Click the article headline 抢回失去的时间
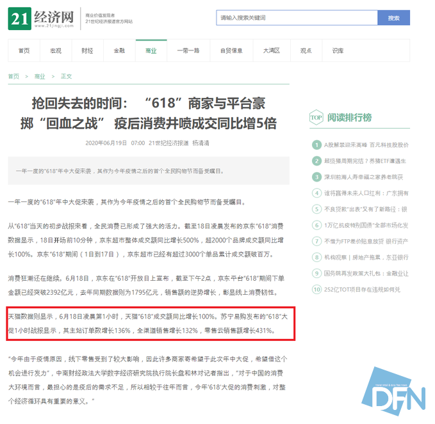This screenshot has width=435, height=424. coord(149,114)
